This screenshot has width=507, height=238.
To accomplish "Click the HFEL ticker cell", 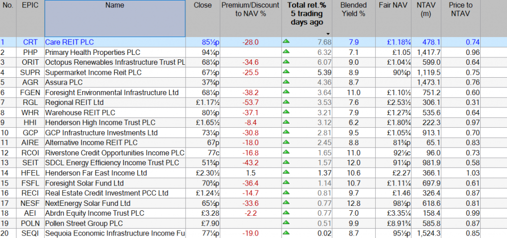I will 30,173.
